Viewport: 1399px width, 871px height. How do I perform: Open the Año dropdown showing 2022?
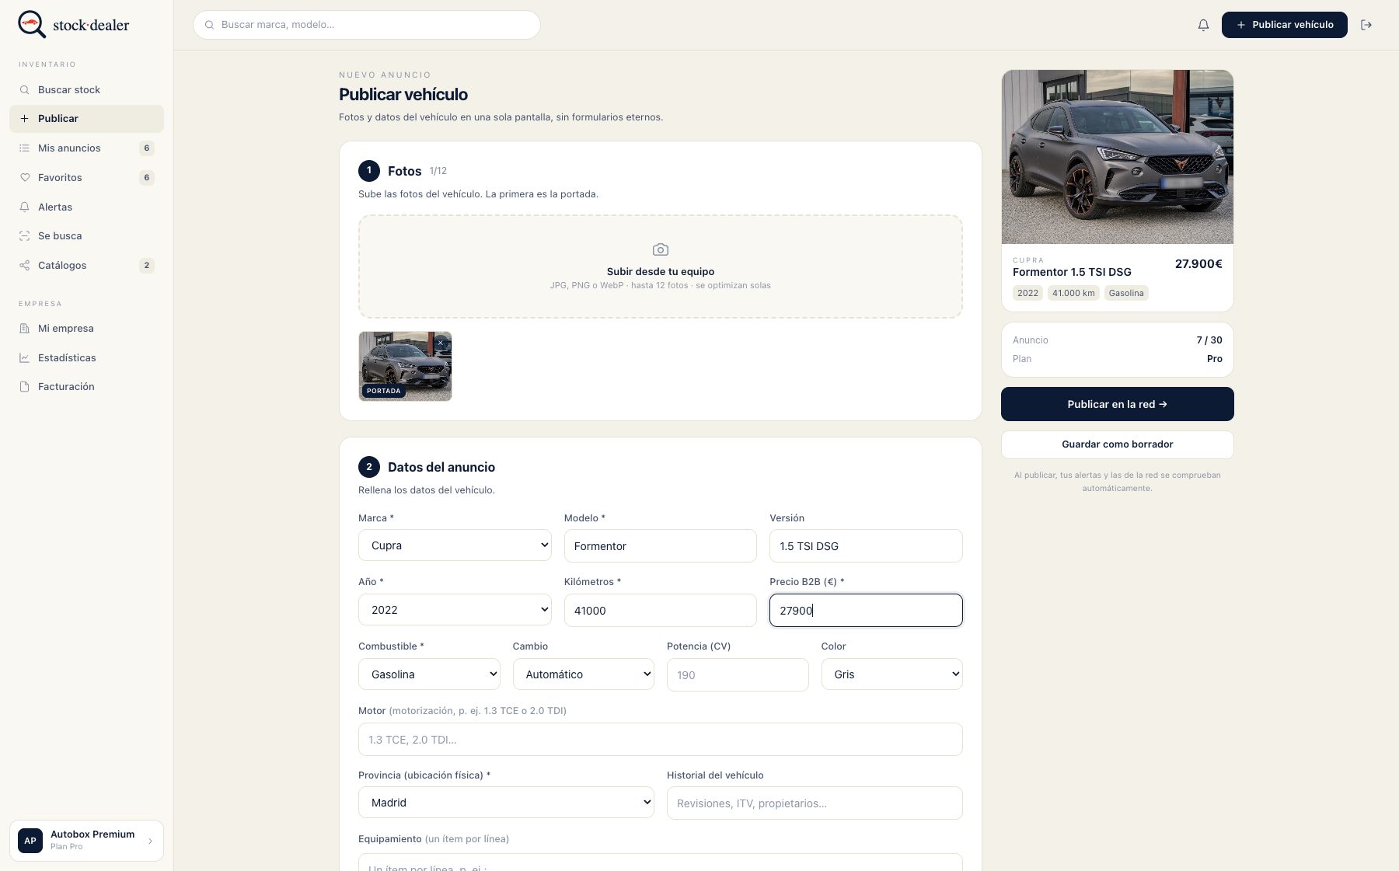pyautogui.click(x=455, y=610)
